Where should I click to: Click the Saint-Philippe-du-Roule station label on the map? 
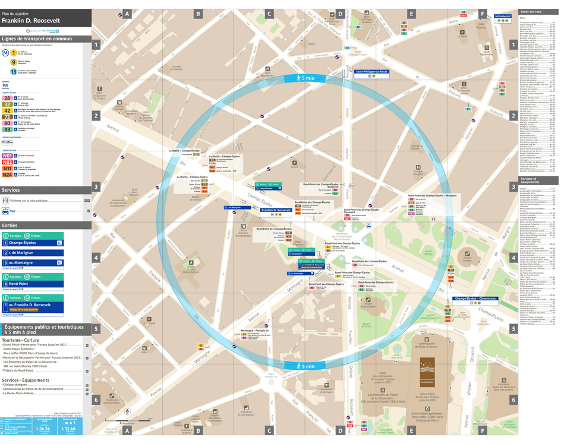[371, 74]
